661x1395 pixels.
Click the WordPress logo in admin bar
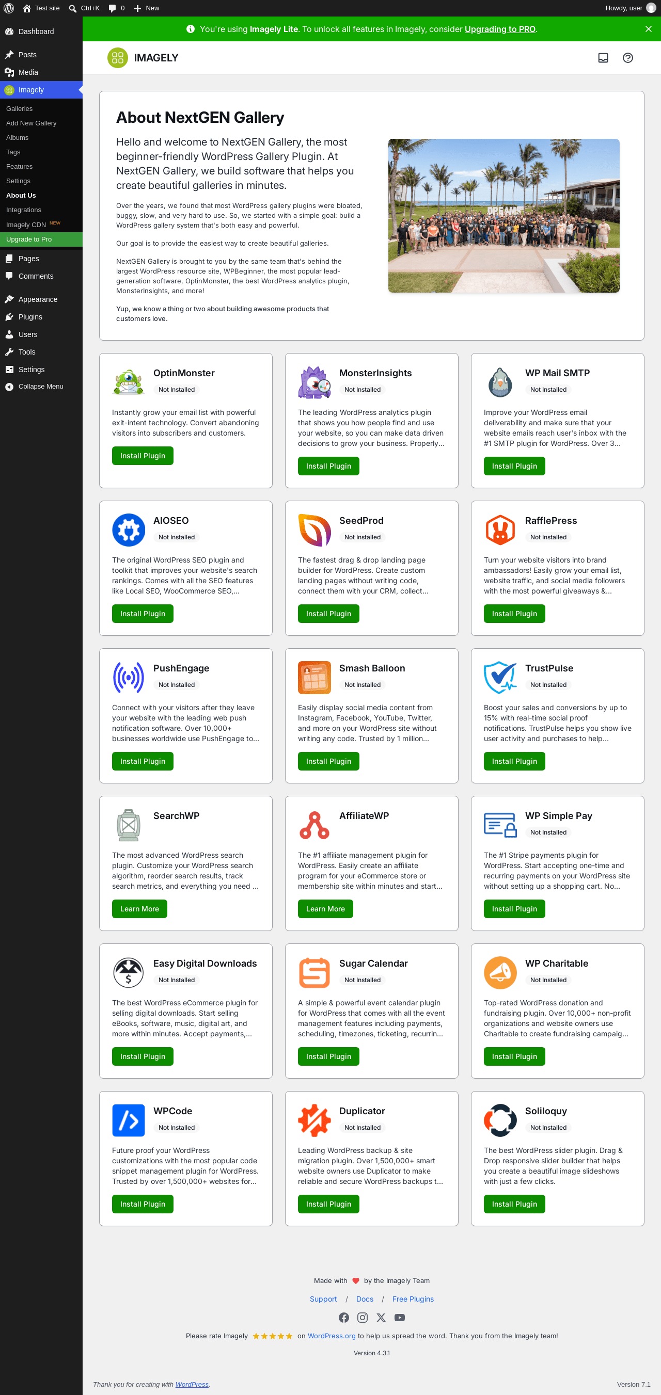tap(9, 8)
